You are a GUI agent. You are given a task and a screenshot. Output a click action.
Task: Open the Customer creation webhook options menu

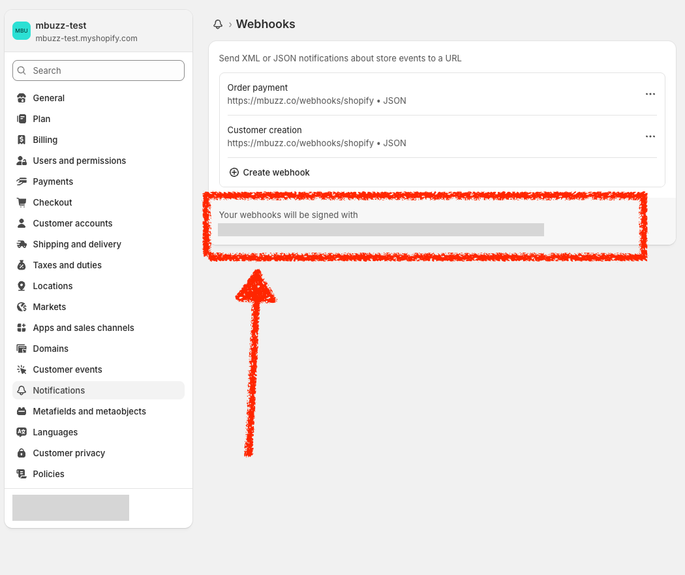pyautogui.click(x=650, y=136)
